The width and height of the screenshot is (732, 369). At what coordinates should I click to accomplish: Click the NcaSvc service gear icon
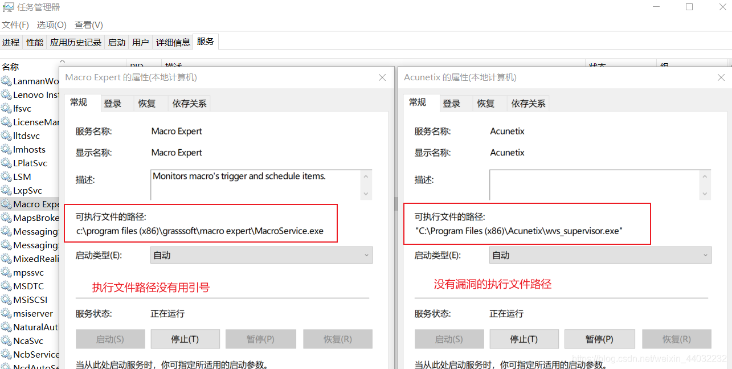(6, 341)
